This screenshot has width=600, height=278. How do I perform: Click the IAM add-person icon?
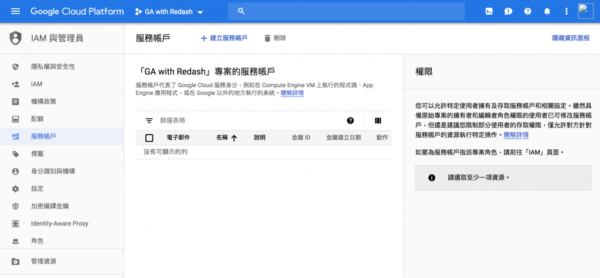[15, 84]
